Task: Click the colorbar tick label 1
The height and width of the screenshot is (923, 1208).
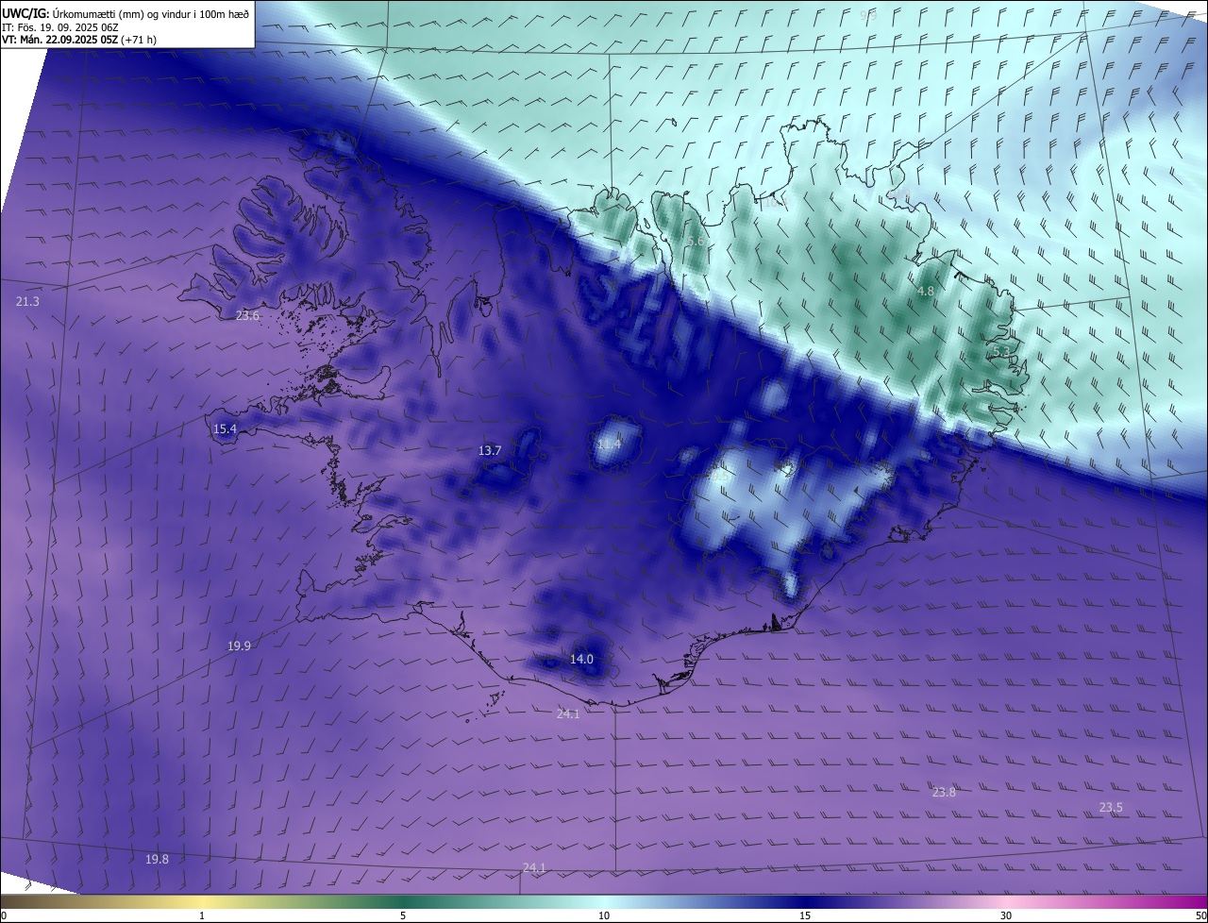Action: click(202, 915)
